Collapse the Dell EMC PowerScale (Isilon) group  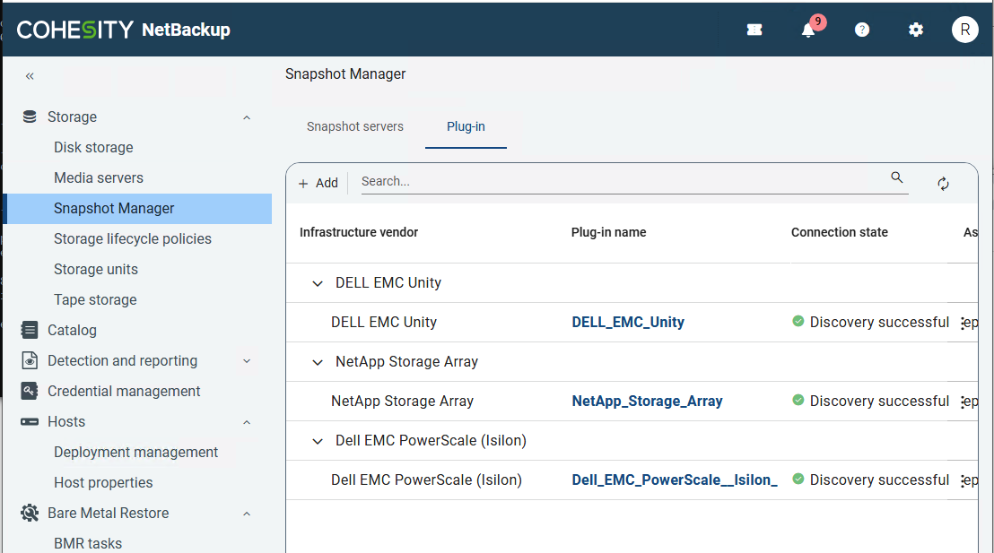point(317,441)
